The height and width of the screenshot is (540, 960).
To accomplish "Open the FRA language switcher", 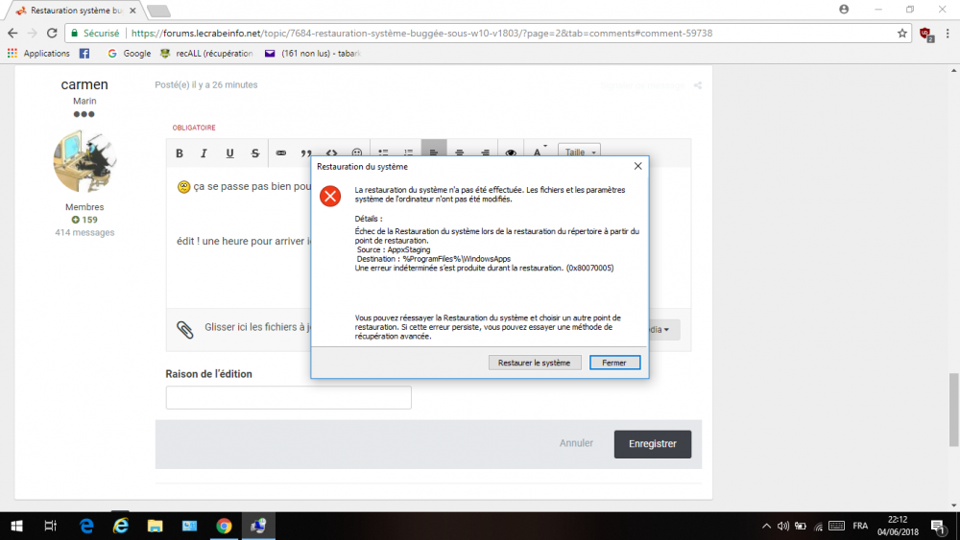I will click(860, 526).
